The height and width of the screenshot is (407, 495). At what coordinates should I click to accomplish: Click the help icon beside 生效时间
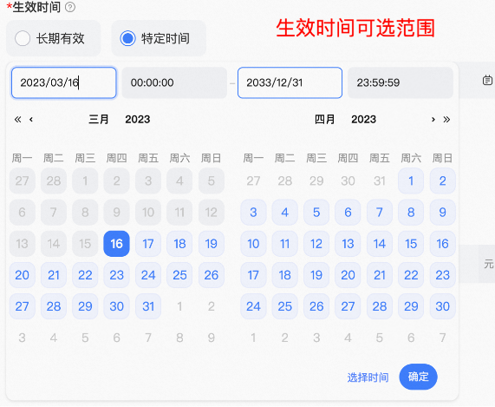point(70,7)
